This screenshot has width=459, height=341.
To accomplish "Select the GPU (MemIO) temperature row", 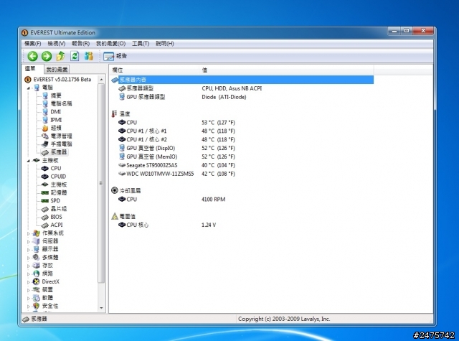I will coord(242,157).
